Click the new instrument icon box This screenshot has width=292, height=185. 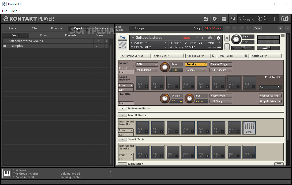click(x=122, y=45)
